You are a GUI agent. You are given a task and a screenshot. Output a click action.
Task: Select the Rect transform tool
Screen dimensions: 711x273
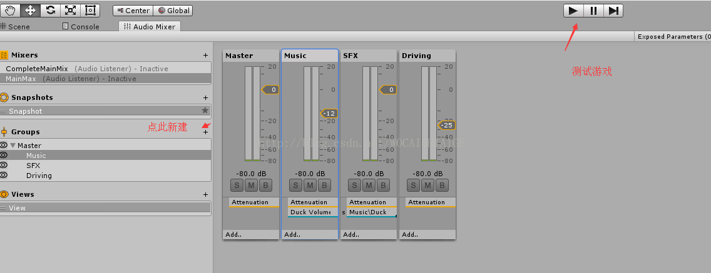[90, 10]
